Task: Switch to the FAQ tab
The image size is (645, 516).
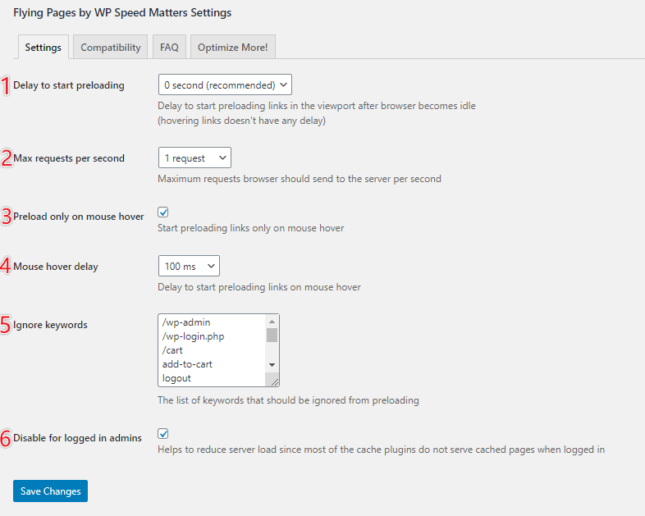Action: 169,48
